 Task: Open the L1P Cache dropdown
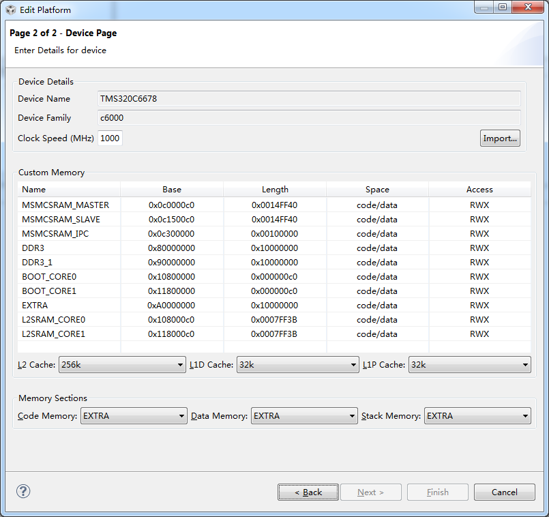[469, 365]
